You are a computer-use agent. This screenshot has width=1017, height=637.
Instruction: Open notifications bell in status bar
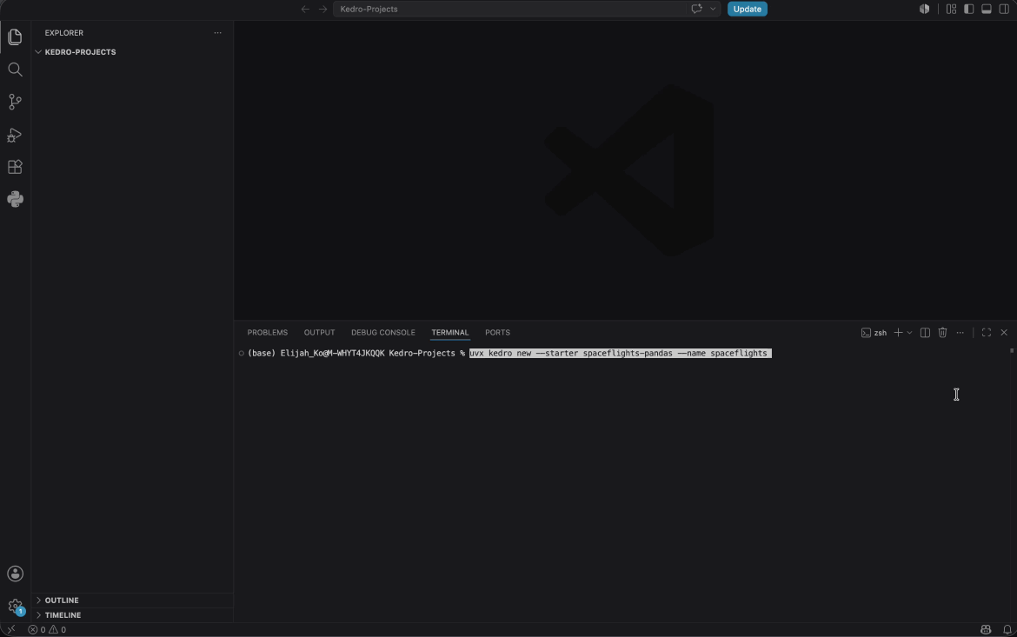pos(1007,630)
